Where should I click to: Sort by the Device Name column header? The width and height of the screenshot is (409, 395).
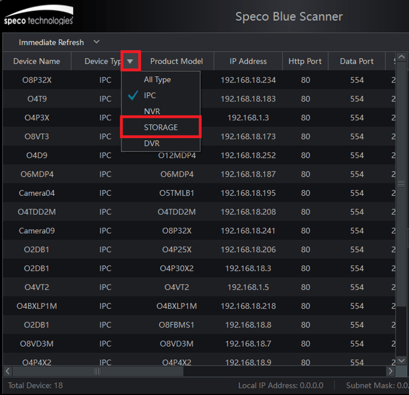click(37, 61)
